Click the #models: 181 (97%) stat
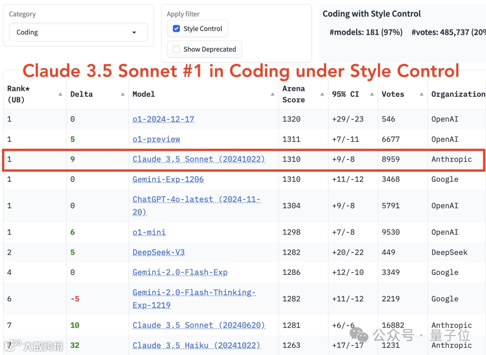 pos(366,32)
